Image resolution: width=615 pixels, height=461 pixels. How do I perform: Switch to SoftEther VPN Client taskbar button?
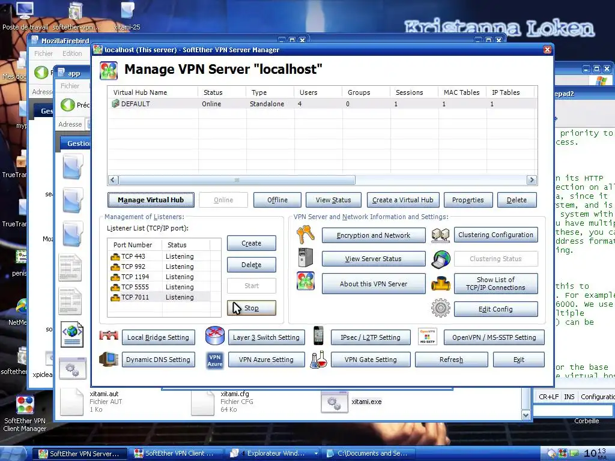[177, 453]
